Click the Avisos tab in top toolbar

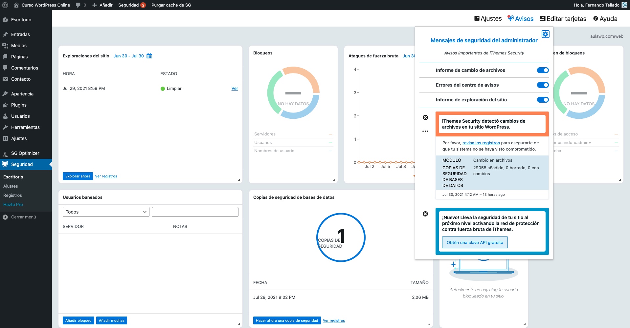520,19
